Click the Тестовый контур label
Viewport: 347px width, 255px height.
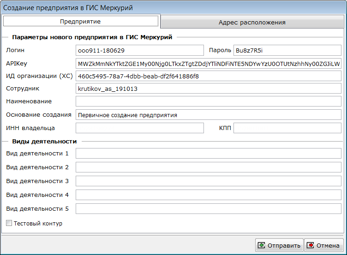tap(38, 223)
